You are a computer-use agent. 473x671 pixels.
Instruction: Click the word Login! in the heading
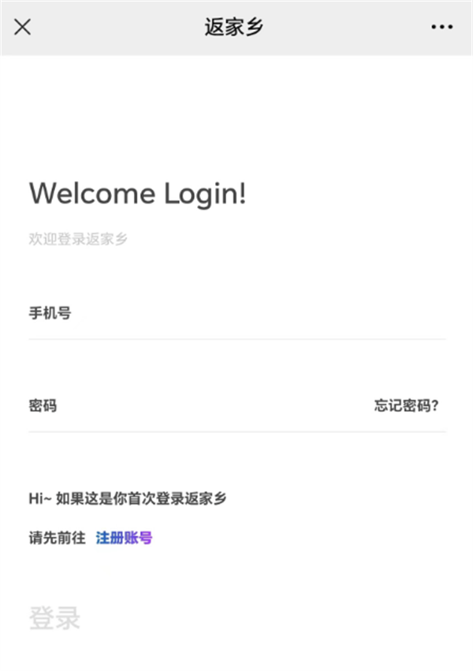pyautogui.click(x=205, y=195)
